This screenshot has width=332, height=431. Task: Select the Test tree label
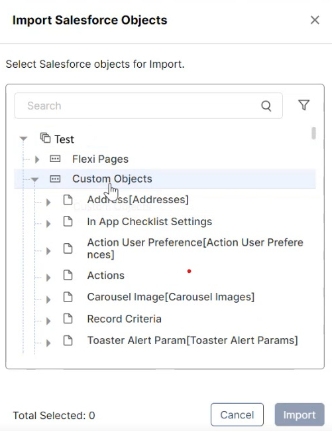point(64,139)
